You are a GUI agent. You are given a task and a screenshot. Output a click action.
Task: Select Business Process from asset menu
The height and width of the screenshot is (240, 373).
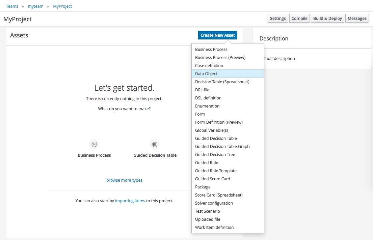click(x=228, y=50)
